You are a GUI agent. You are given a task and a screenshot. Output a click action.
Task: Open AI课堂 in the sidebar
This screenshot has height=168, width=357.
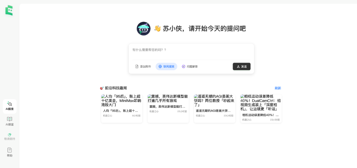pos(10,121)
